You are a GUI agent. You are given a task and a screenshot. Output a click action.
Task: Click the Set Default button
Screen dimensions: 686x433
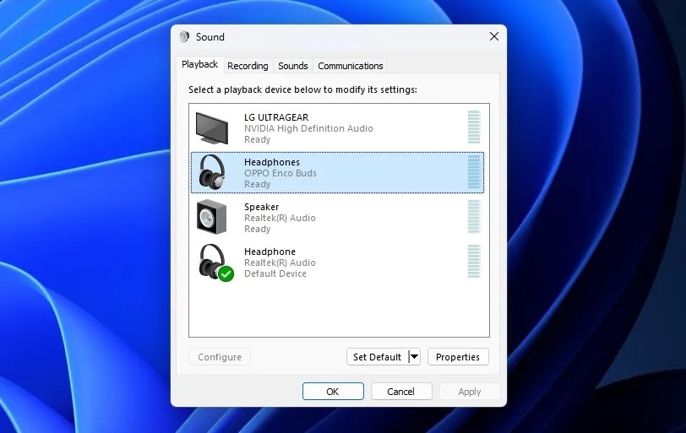coord(377,357)
